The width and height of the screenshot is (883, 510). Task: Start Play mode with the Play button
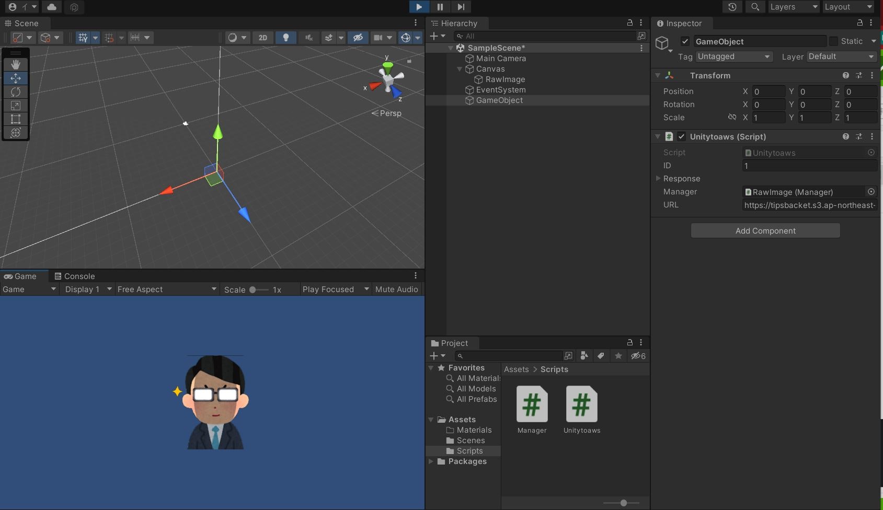[x=419, y=7]
